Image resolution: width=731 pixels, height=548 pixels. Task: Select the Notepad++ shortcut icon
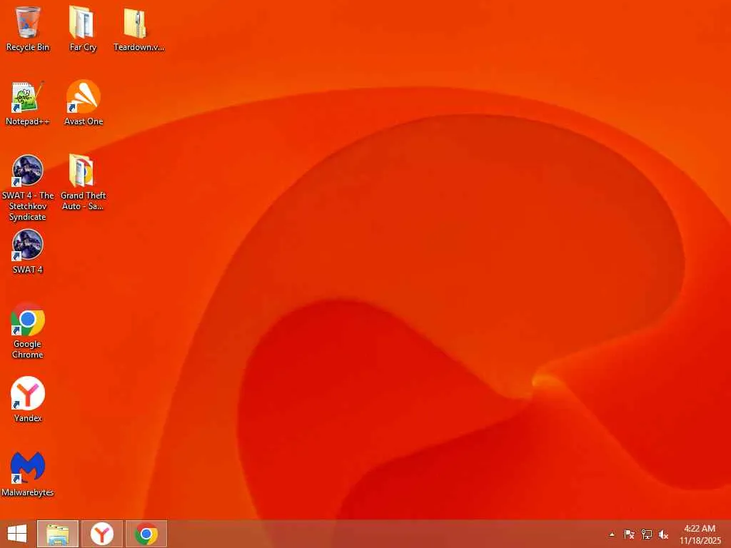point(28,97)
